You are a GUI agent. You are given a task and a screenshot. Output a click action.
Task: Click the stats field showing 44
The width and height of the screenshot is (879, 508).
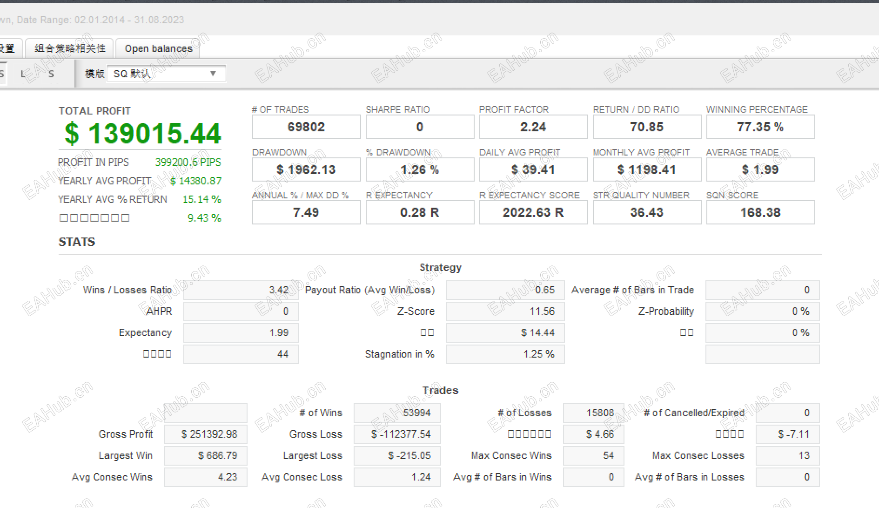click(x=241, y=354)
